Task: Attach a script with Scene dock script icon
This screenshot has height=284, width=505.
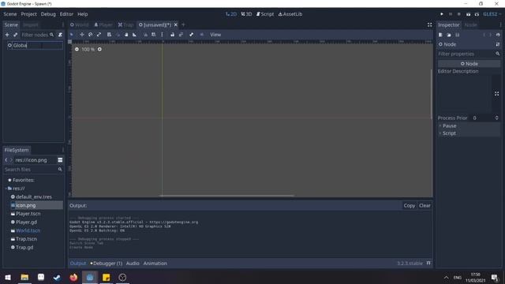Action: [60, 35]
